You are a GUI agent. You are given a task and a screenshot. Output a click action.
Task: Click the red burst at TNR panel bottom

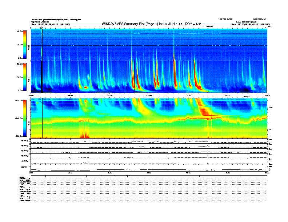tap(85, 134)
